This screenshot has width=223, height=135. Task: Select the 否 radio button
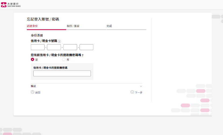point(64,59)
